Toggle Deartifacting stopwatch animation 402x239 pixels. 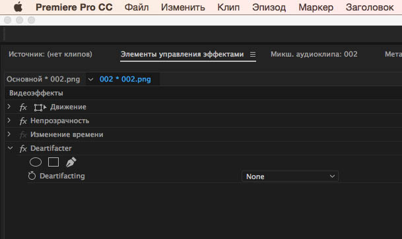pyautogui.click(x=32, y=176)
